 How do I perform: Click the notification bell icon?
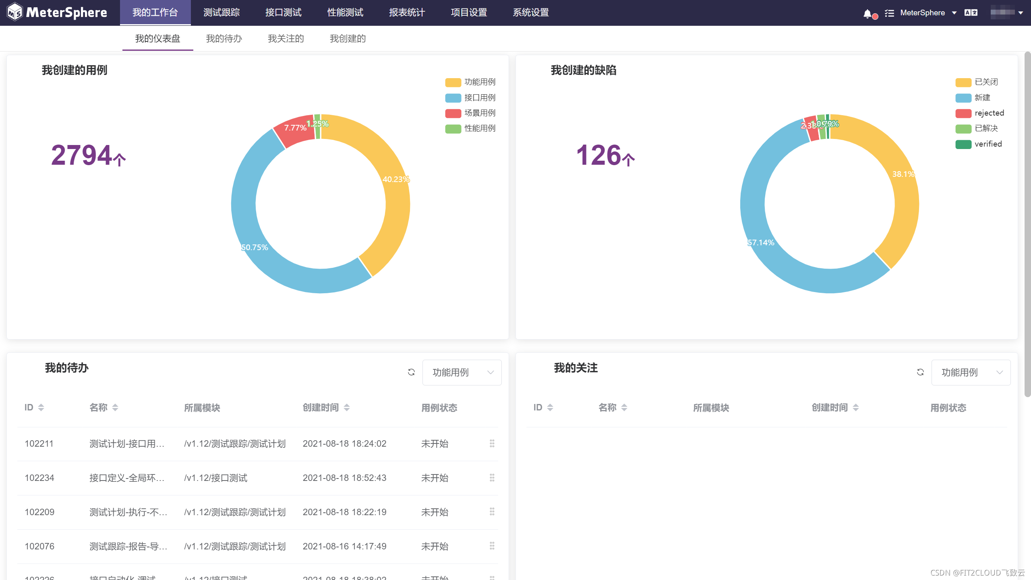point(867,14)
